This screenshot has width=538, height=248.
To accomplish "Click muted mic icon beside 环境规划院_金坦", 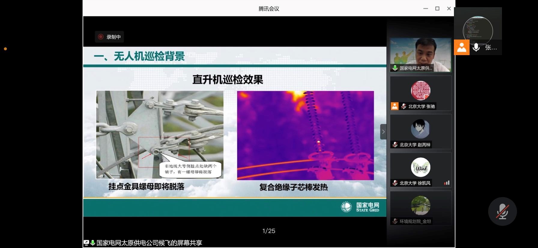I will 395,221.
